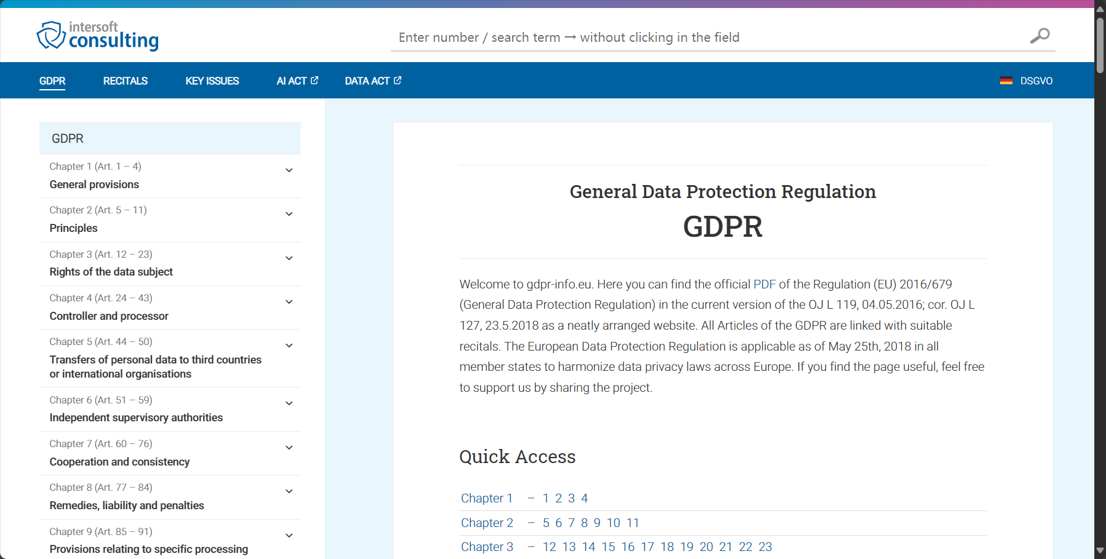Click the magnifying glass search icon
1106x559 pixels.
tap(1040, 36)
